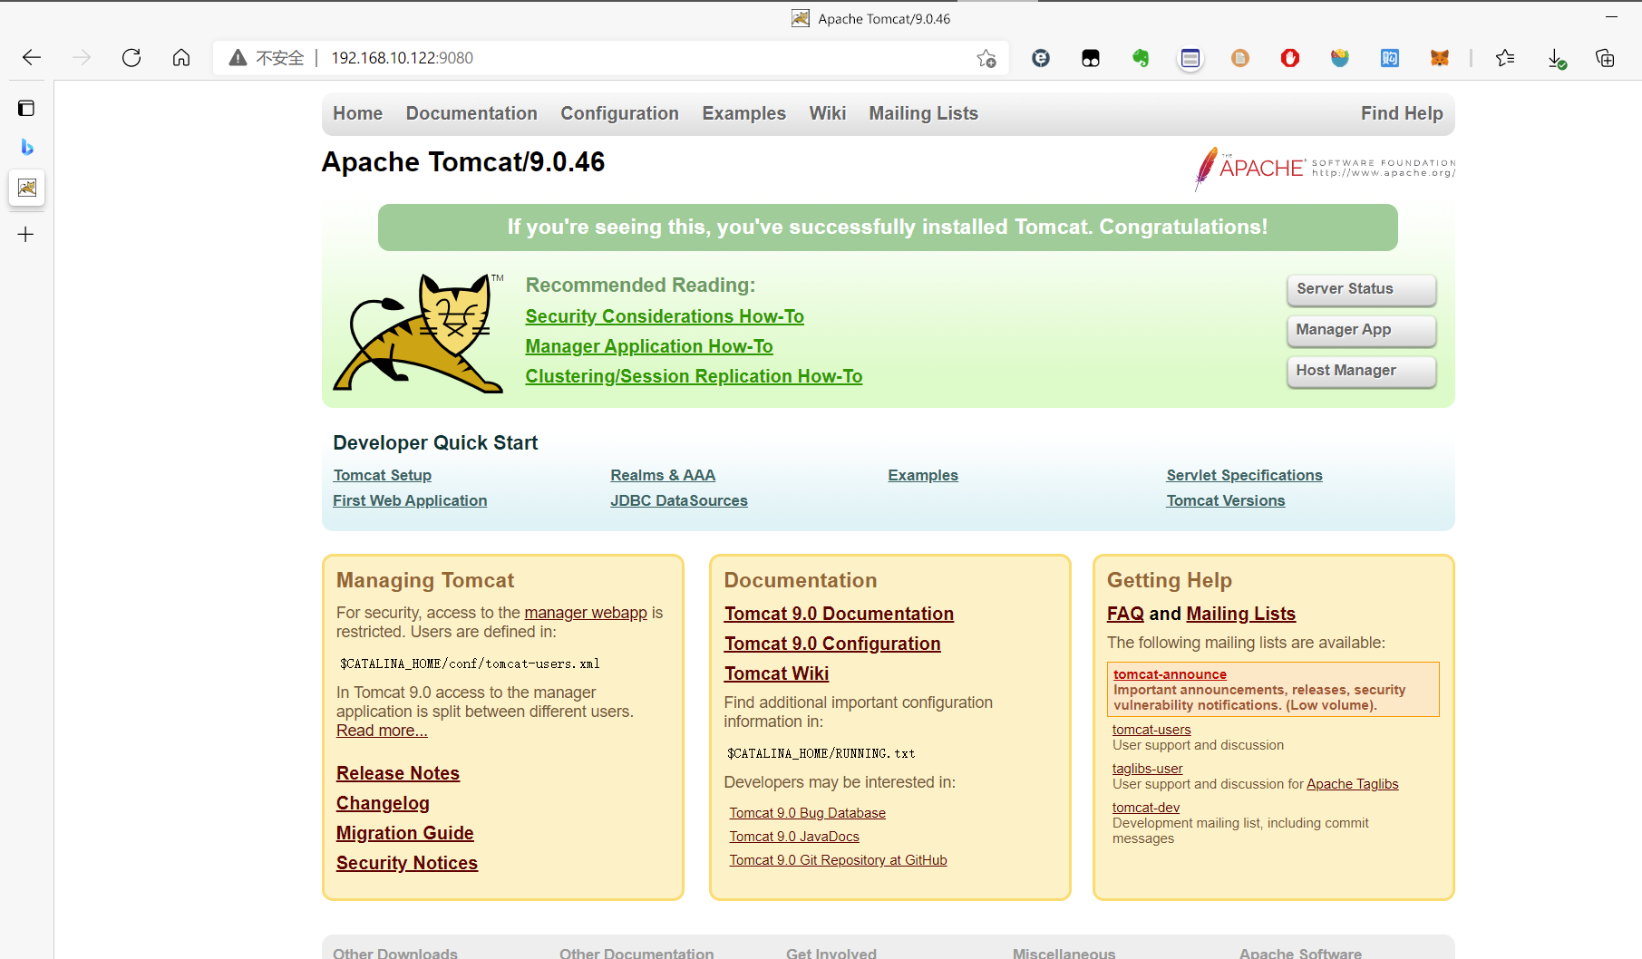Click the Manager App button
This screenshot has height=959, width=1642.
point(1361,330)
